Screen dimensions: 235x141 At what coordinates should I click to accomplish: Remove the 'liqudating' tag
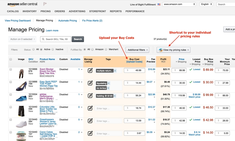pyautogui.click(x=109, y=83)
